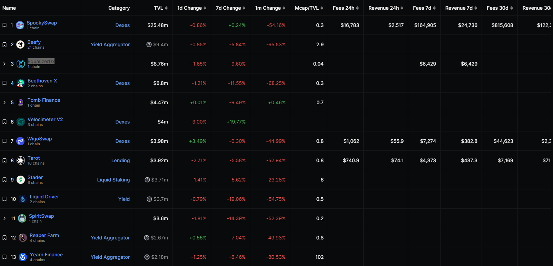Open the Yield Aggregator category for Beefy

(110, 45)
